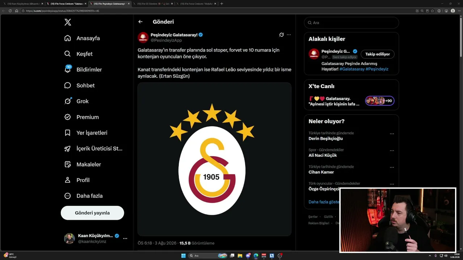The height and width of the screenshot is (260, 463).
Task: Click the browser home button
Action: (x=16, y=11)
